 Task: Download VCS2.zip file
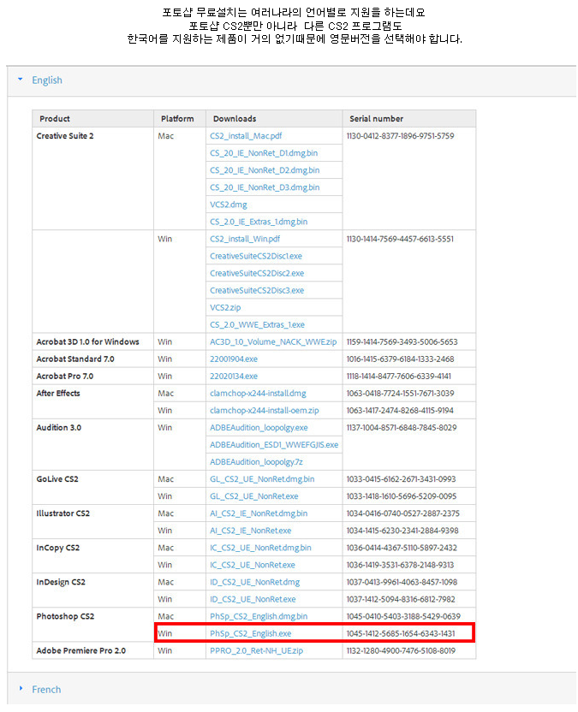(x=225, y=307)
